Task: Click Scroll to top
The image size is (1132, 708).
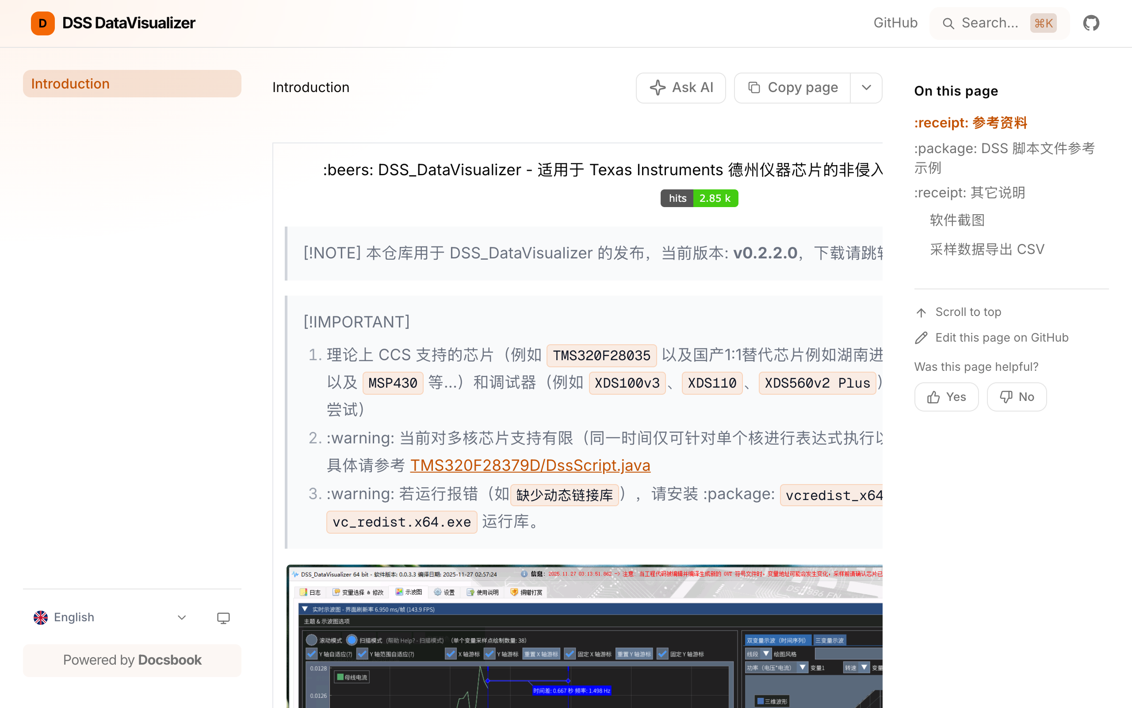Action: (958, 312)
